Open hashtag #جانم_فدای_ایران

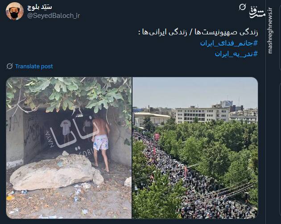click(229, 43)
